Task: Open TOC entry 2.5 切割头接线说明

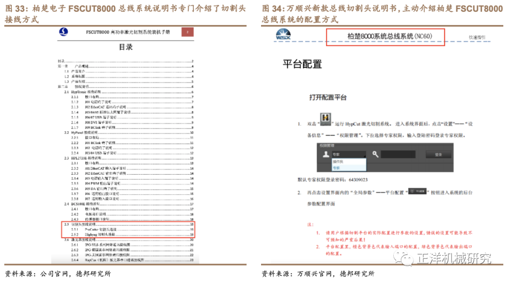Action: [128, 224]
